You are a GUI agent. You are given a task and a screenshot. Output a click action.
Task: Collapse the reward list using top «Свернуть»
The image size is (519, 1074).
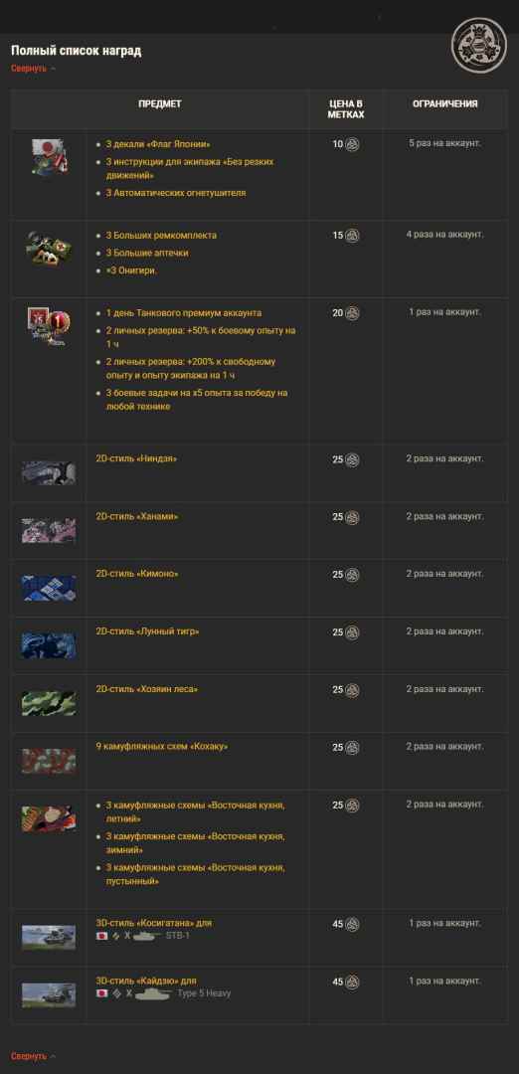pyautogui.click(x=29, y=69)
